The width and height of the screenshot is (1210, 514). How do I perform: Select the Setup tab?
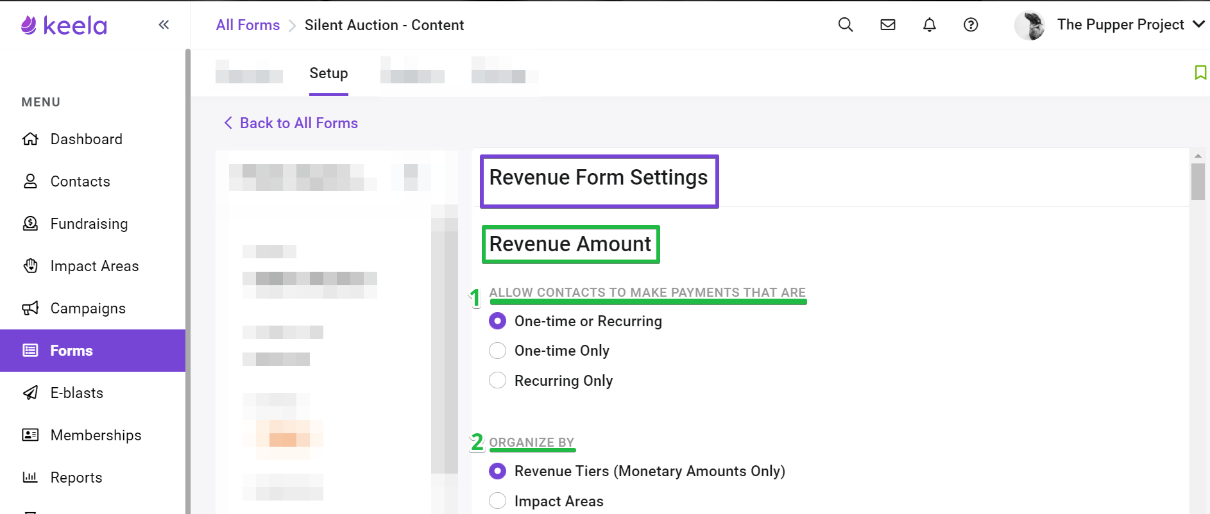[328, 73]
